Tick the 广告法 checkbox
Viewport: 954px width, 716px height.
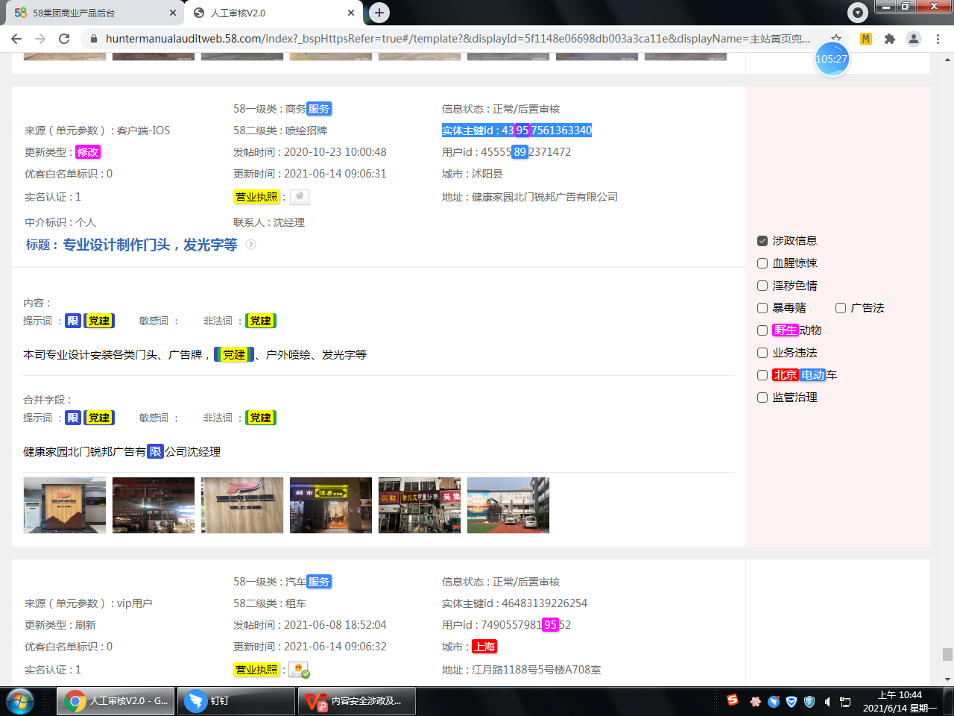(841, 308)
